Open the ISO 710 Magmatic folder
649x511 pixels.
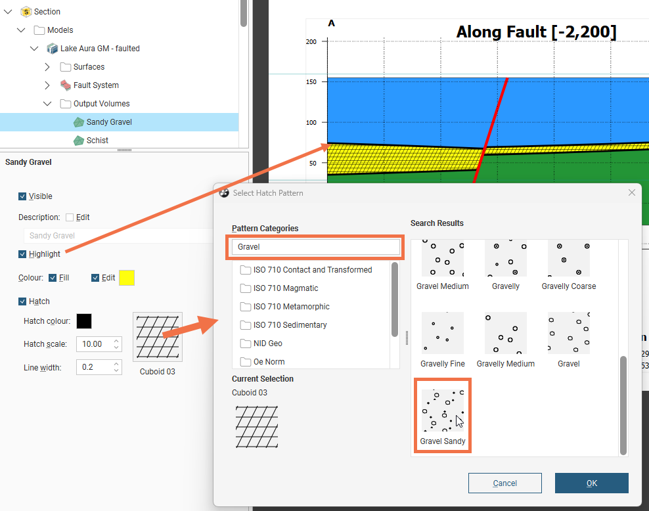pyautogui.click(x=286, y=288)
